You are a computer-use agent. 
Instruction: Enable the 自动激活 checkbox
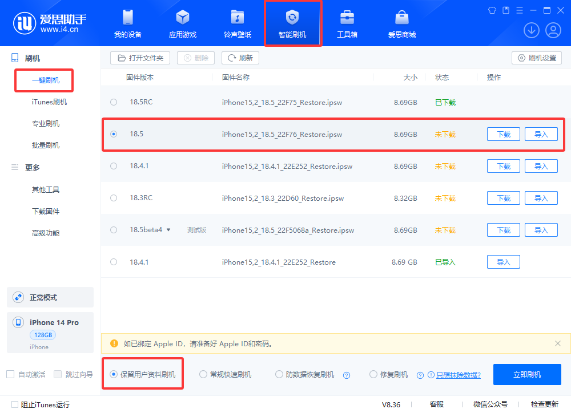tap(10, 374)
